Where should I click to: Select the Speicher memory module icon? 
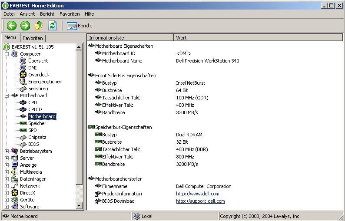point(23,123)
